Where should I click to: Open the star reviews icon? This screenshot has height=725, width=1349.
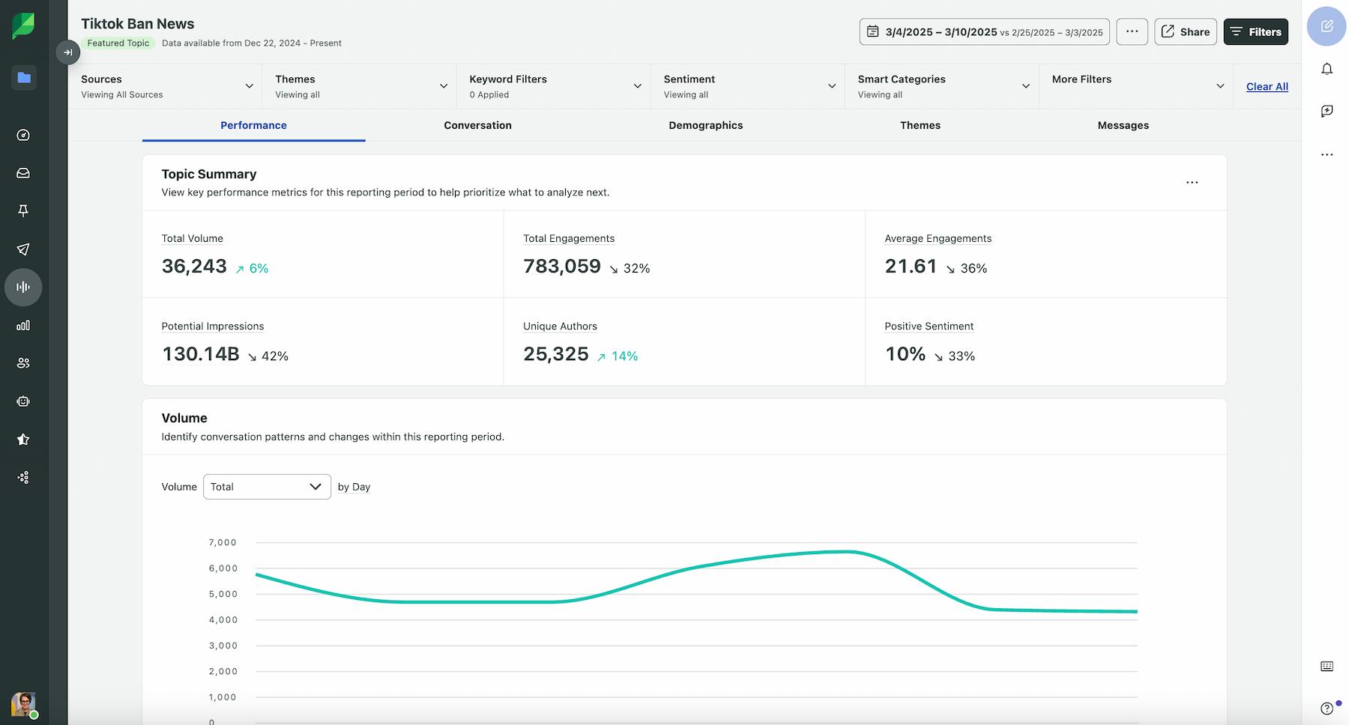click(23, 440)
